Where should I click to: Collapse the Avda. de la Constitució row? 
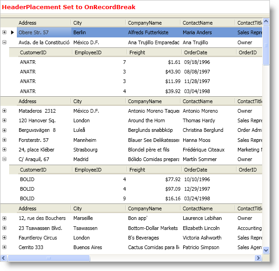pos(4,42)
